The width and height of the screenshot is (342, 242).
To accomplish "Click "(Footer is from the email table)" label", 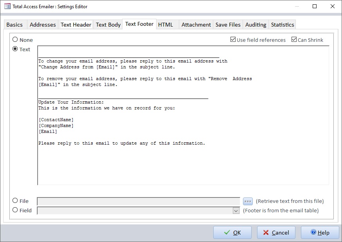I will 281,210.
